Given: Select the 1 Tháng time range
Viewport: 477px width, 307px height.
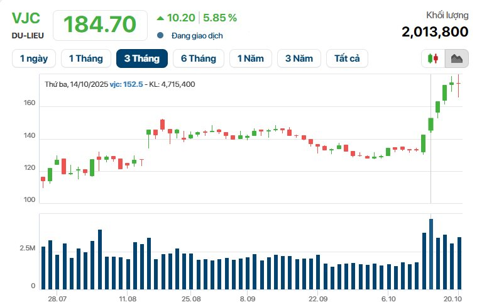Looking at the screenshot, I should pos(85,59).
